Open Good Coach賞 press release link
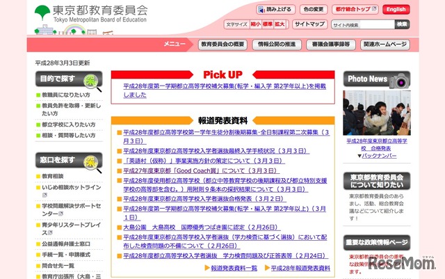Viewport: 445px width, 279px height. point(202,170)
